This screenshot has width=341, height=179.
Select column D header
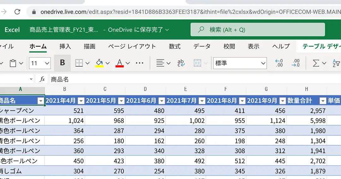tap(145, 89)
